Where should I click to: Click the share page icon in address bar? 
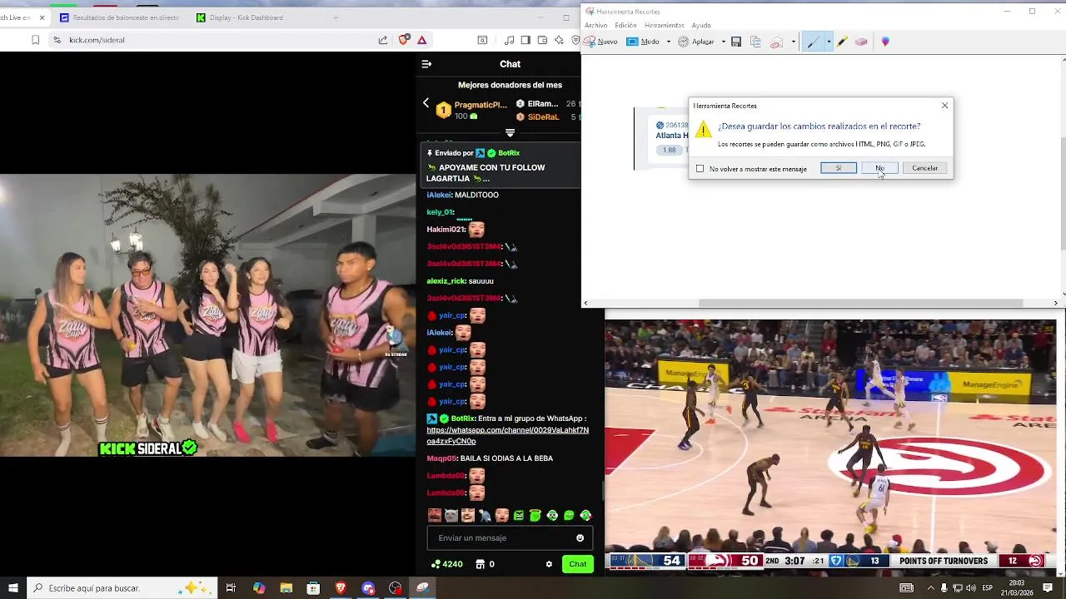click(x=382, y=40)
